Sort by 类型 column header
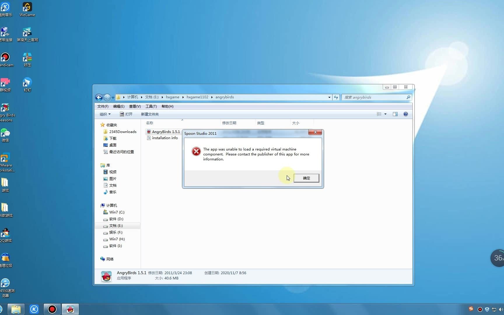 click(273, 123)
